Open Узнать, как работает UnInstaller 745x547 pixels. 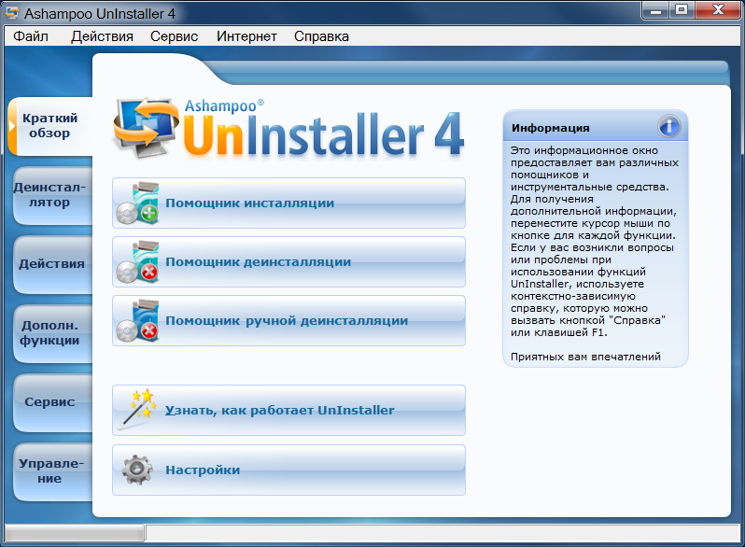click(288, 410)
